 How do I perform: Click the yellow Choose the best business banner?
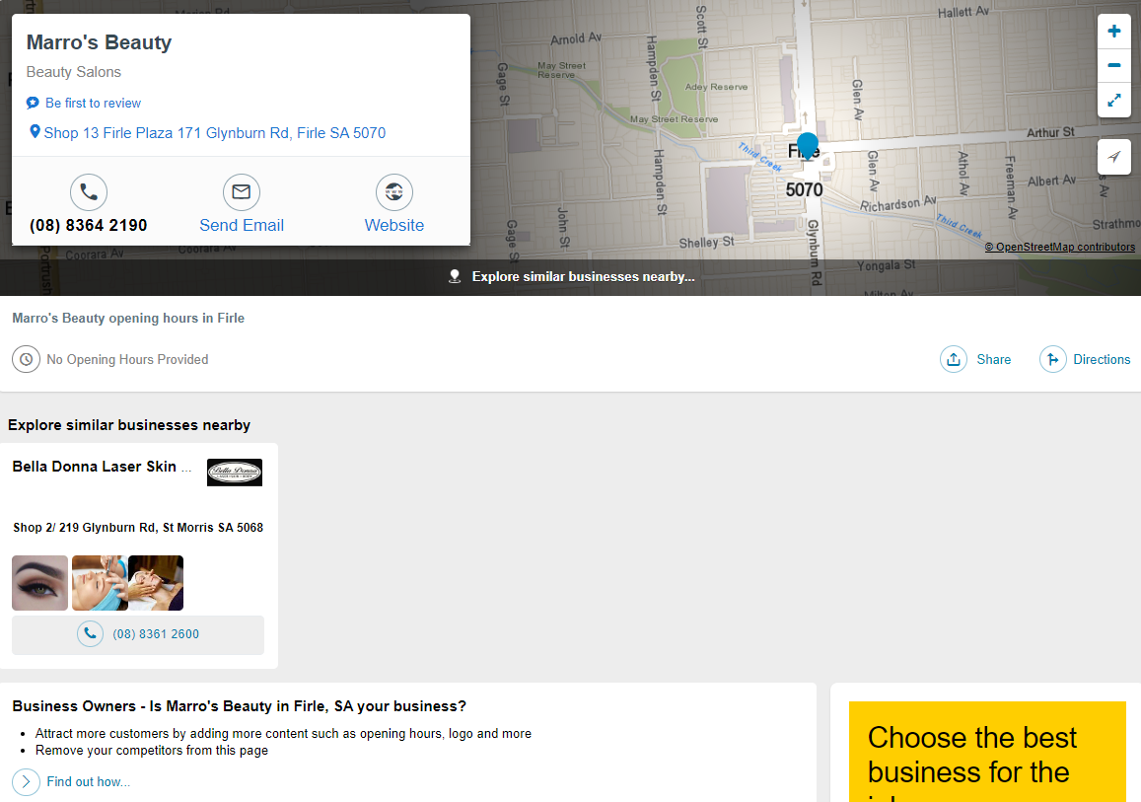tap(987, 752)
